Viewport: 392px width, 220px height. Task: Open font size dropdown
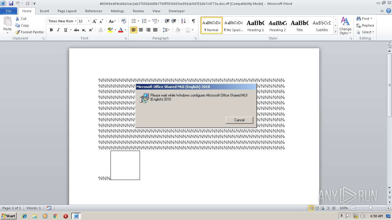click(x=89, y=21)
